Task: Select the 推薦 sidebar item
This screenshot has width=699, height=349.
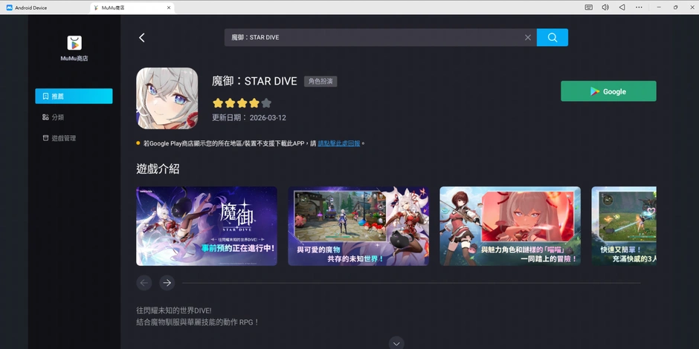Action: (x=74, y=96)
